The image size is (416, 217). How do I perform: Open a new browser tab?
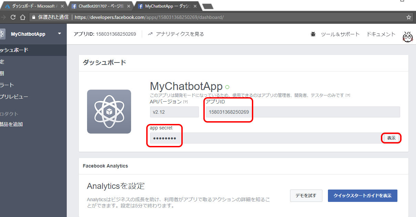(x=208, y=7)
